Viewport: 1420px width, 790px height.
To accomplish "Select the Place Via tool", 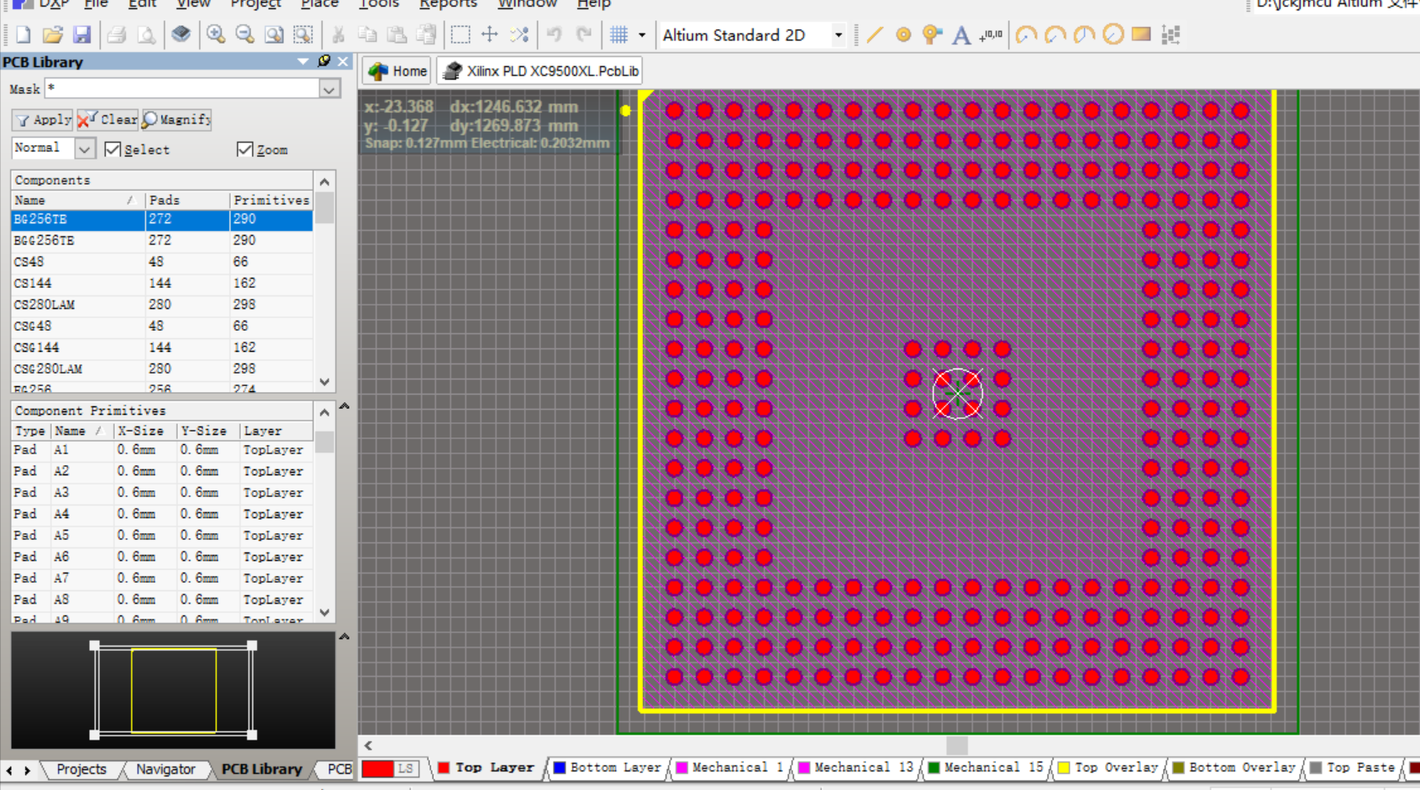I will 932,34.
